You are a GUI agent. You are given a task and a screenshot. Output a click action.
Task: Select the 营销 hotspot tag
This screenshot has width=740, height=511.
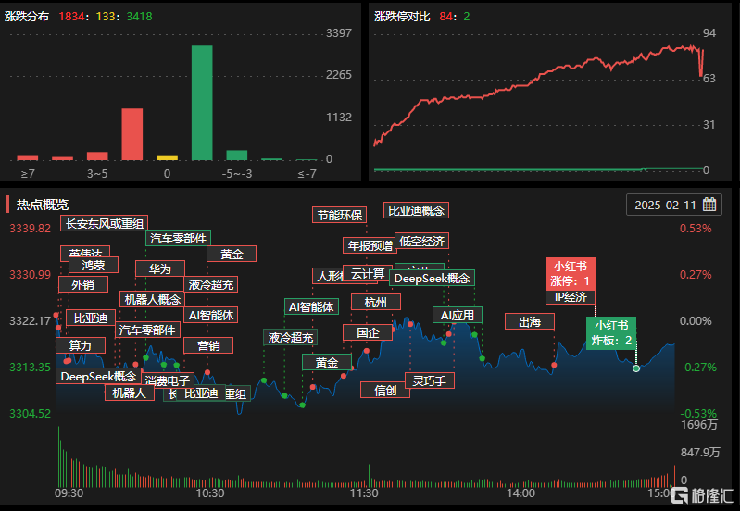pos(208,345)
